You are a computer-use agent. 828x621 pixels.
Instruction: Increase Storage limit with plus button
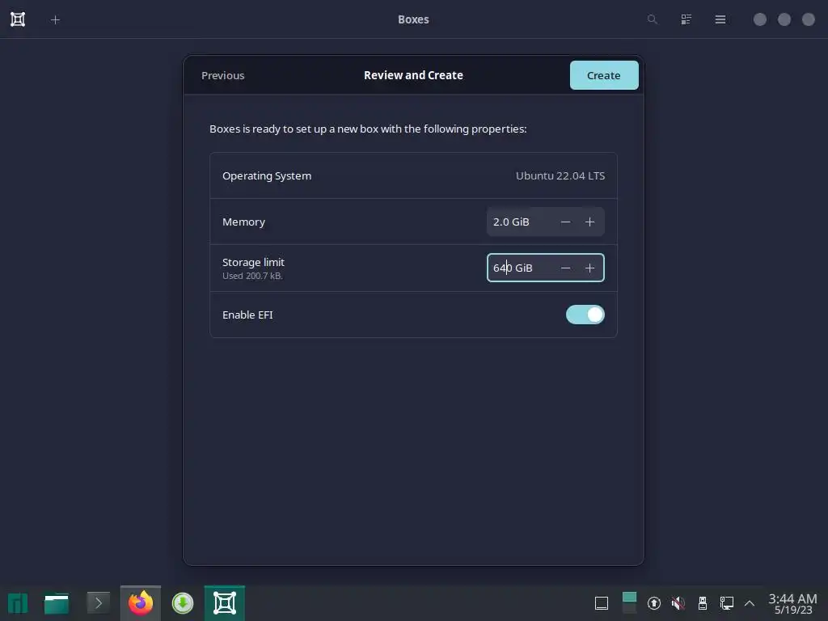point(589,268)
